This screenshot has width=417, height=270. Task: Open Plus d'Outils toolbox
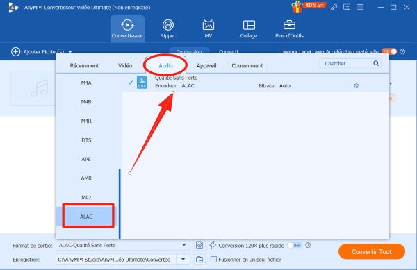[x=289, y=28]
